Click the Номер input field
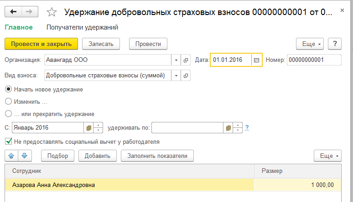This screenshot has width=353, height=202. pos(314,60)
